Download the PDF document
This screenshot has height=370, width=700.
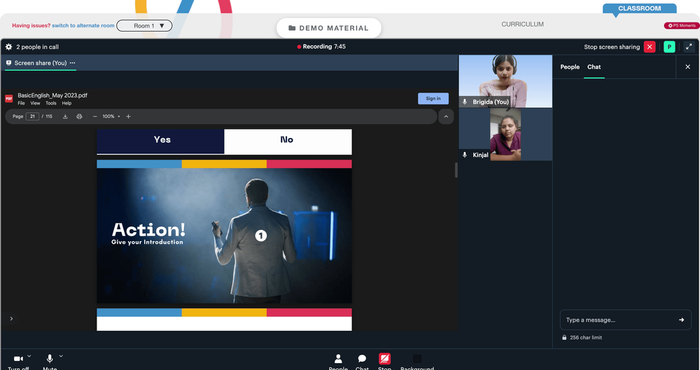point(65,116)
